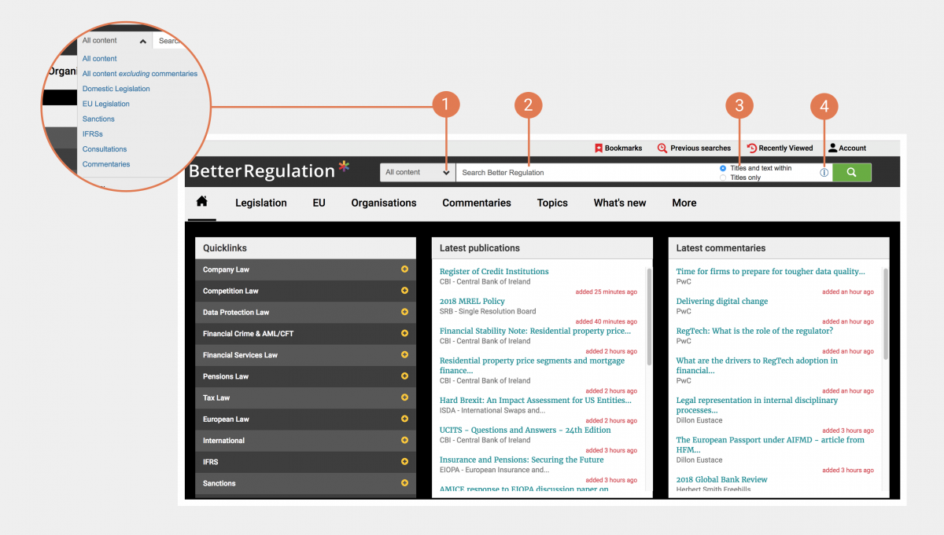Screen dimensions: 944x535
Task: Expand the Tax Law quicklink
Action: (404, 398)
